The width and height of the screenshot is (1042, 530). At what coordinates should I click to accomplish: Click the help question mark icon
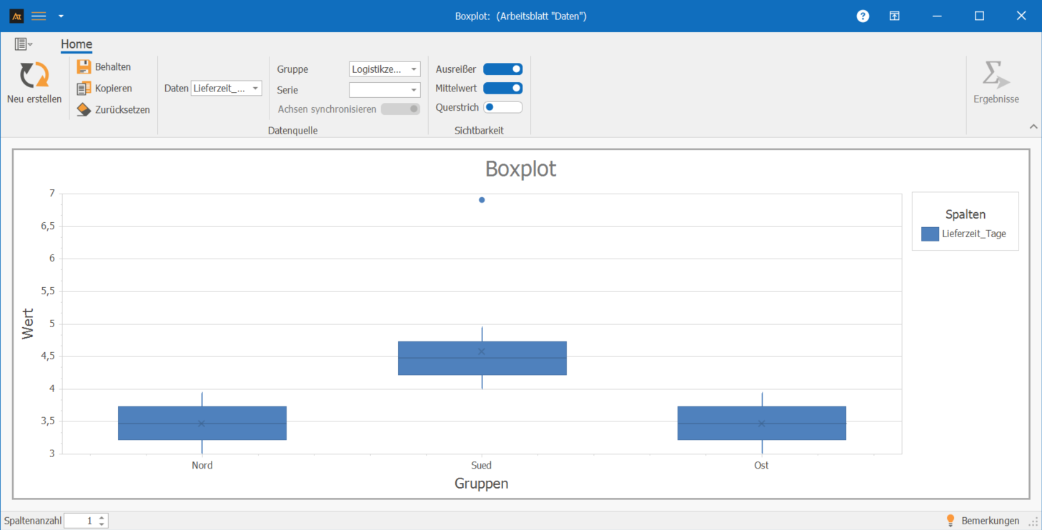(x=863, y=16)
